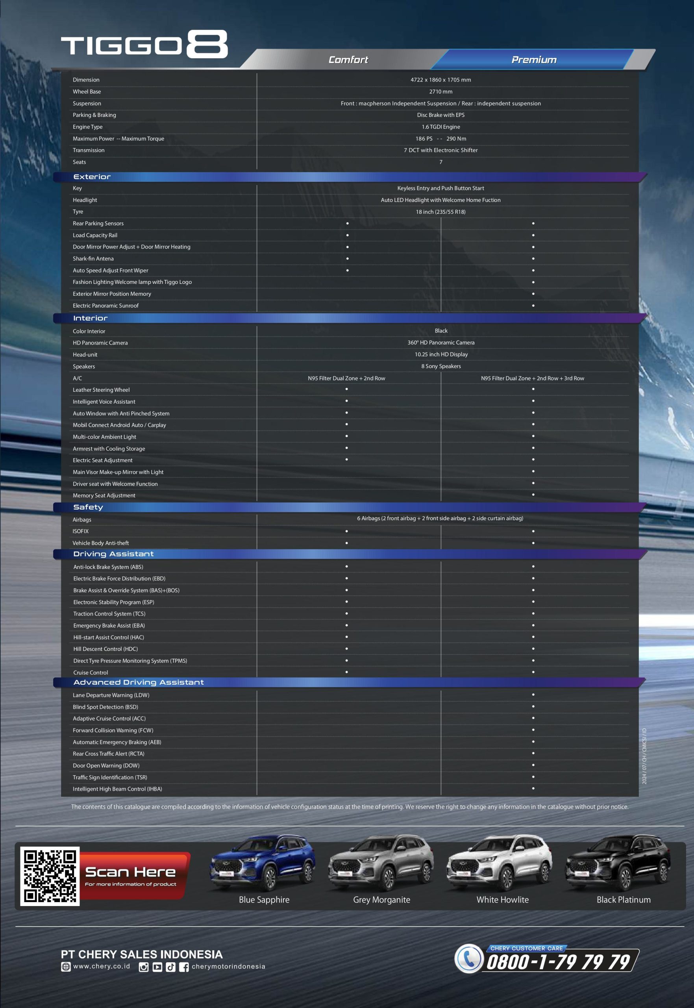Click the Premium dot for Electric Panoramic Sunroof
This screenshot has height=1008, width=694.
(533, 306)
